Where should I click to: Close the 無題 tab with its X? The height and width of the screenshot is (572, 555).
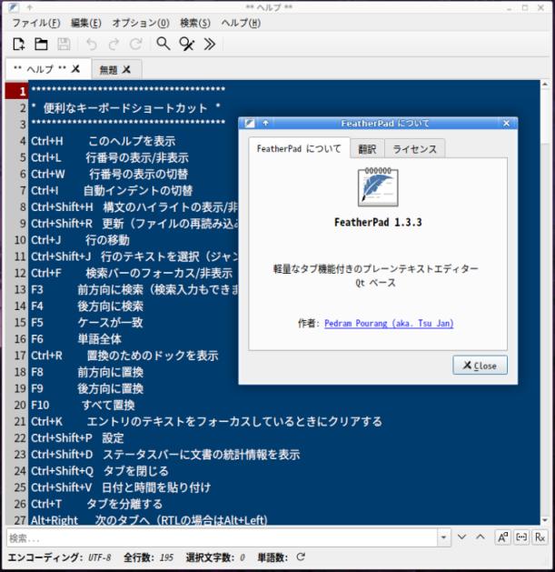click(x=126, y=69)
